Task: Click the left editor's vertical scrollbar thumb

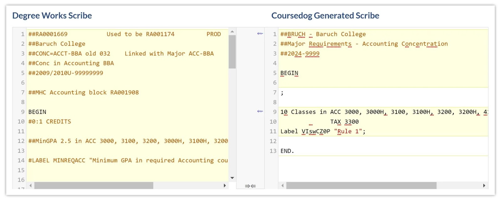Action: coord(232,52)
